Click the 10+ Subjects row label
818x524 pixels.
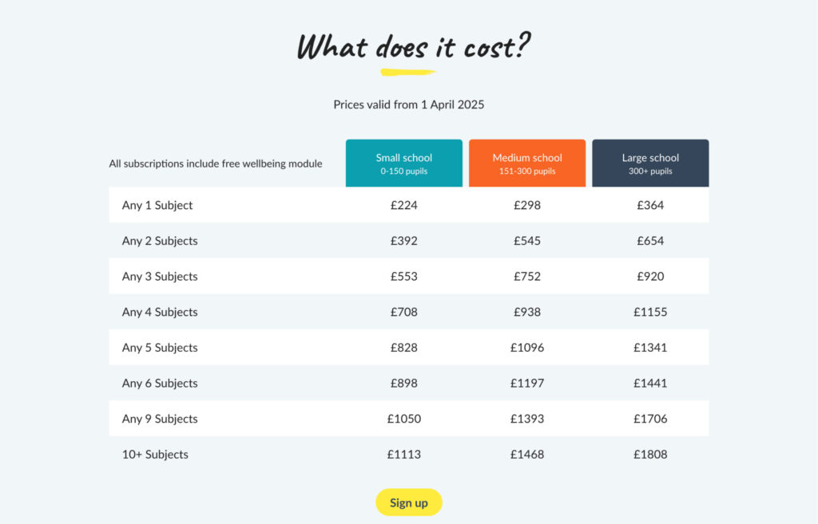click(x=155, y=454)
